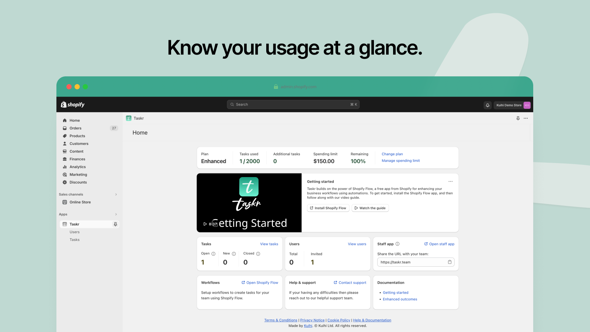This screenshot has width=590, height=332.
Task: Open Cookie Policy link
Action: click(x=339, y=321)
